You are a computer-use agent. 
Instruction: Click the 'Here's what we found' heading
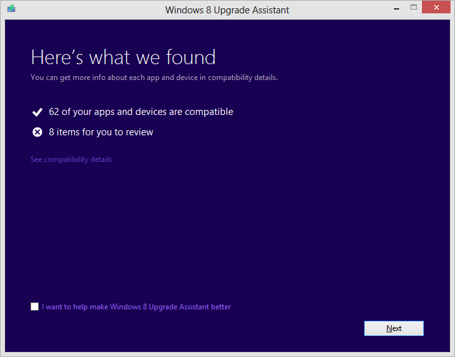point(123,57)
